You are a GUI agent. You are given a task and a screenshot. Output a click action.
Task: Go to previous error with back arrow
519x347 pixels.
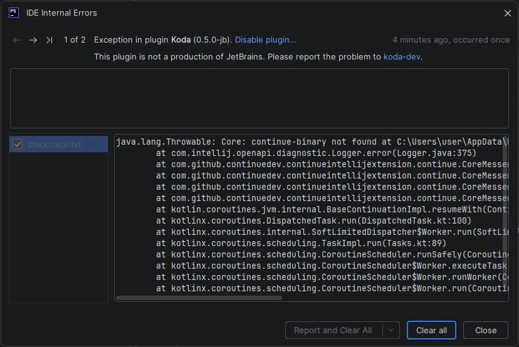(x=17, y=40)
